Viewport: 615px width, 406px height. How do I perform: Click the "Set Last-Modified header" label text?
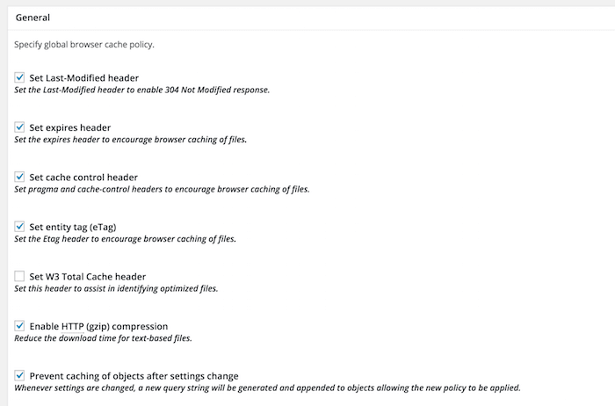(x=83, y=78)
